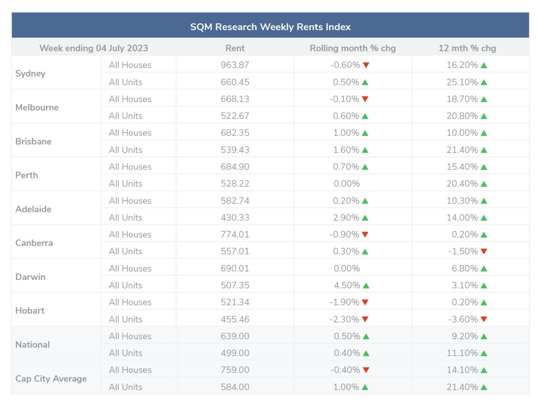Select the Melbourne city label
Image resolution: width=541 pixels, height=405 pixels.
(x=37, y=107)
